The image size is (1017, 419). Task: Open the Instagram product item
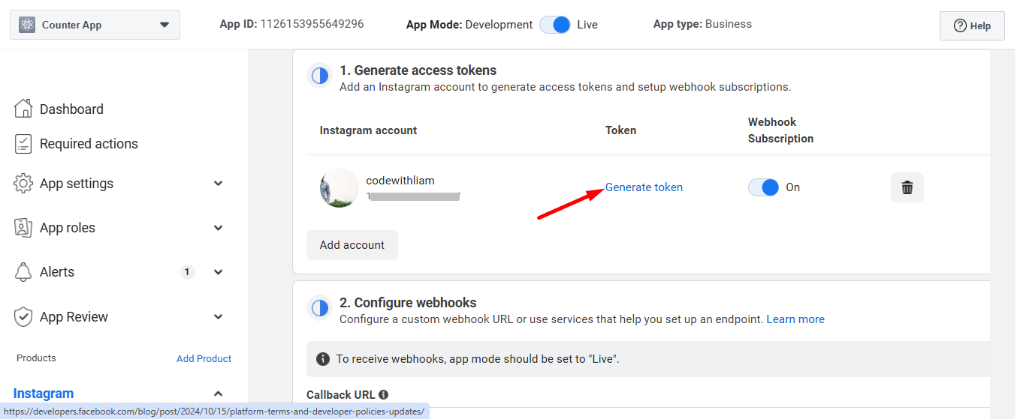click(x=44, y=394)
